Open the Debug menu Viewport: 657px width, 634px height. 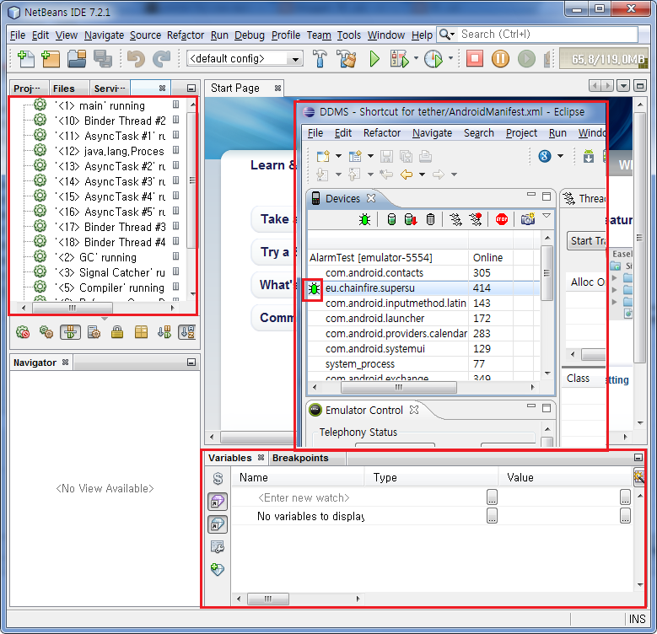pos(250,35)
